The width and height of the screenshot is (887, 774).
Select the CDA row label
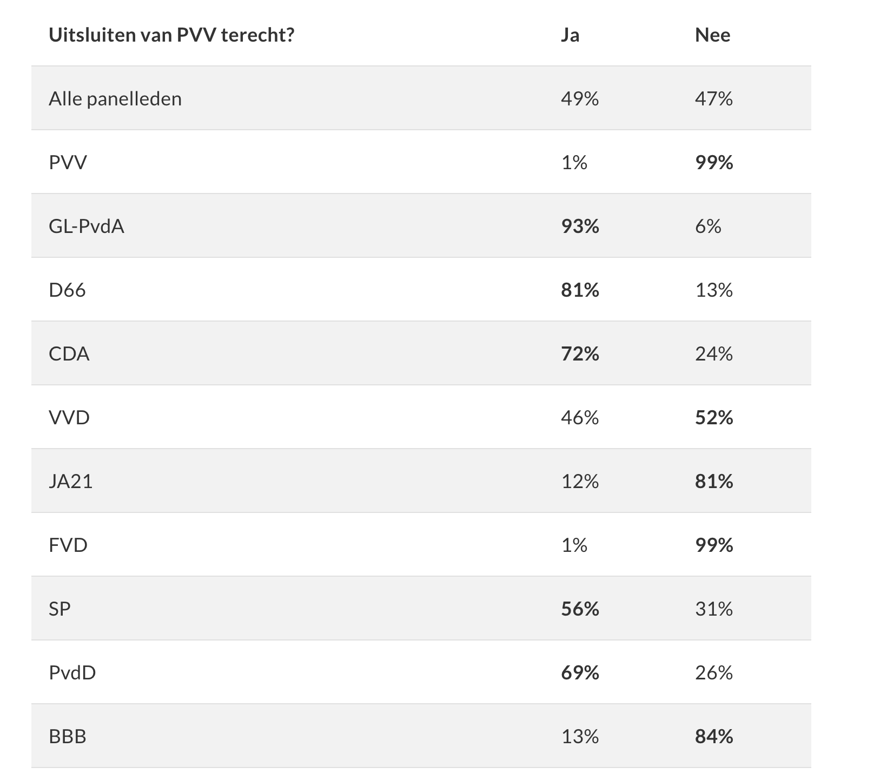click(x=69, y=354)
